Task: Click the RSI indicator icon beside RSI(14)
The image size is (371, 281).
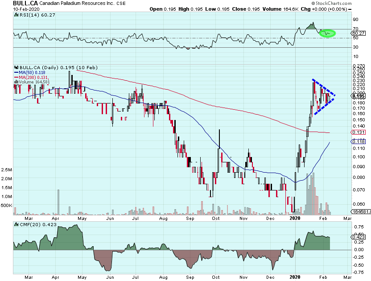Action: (16, 15)
